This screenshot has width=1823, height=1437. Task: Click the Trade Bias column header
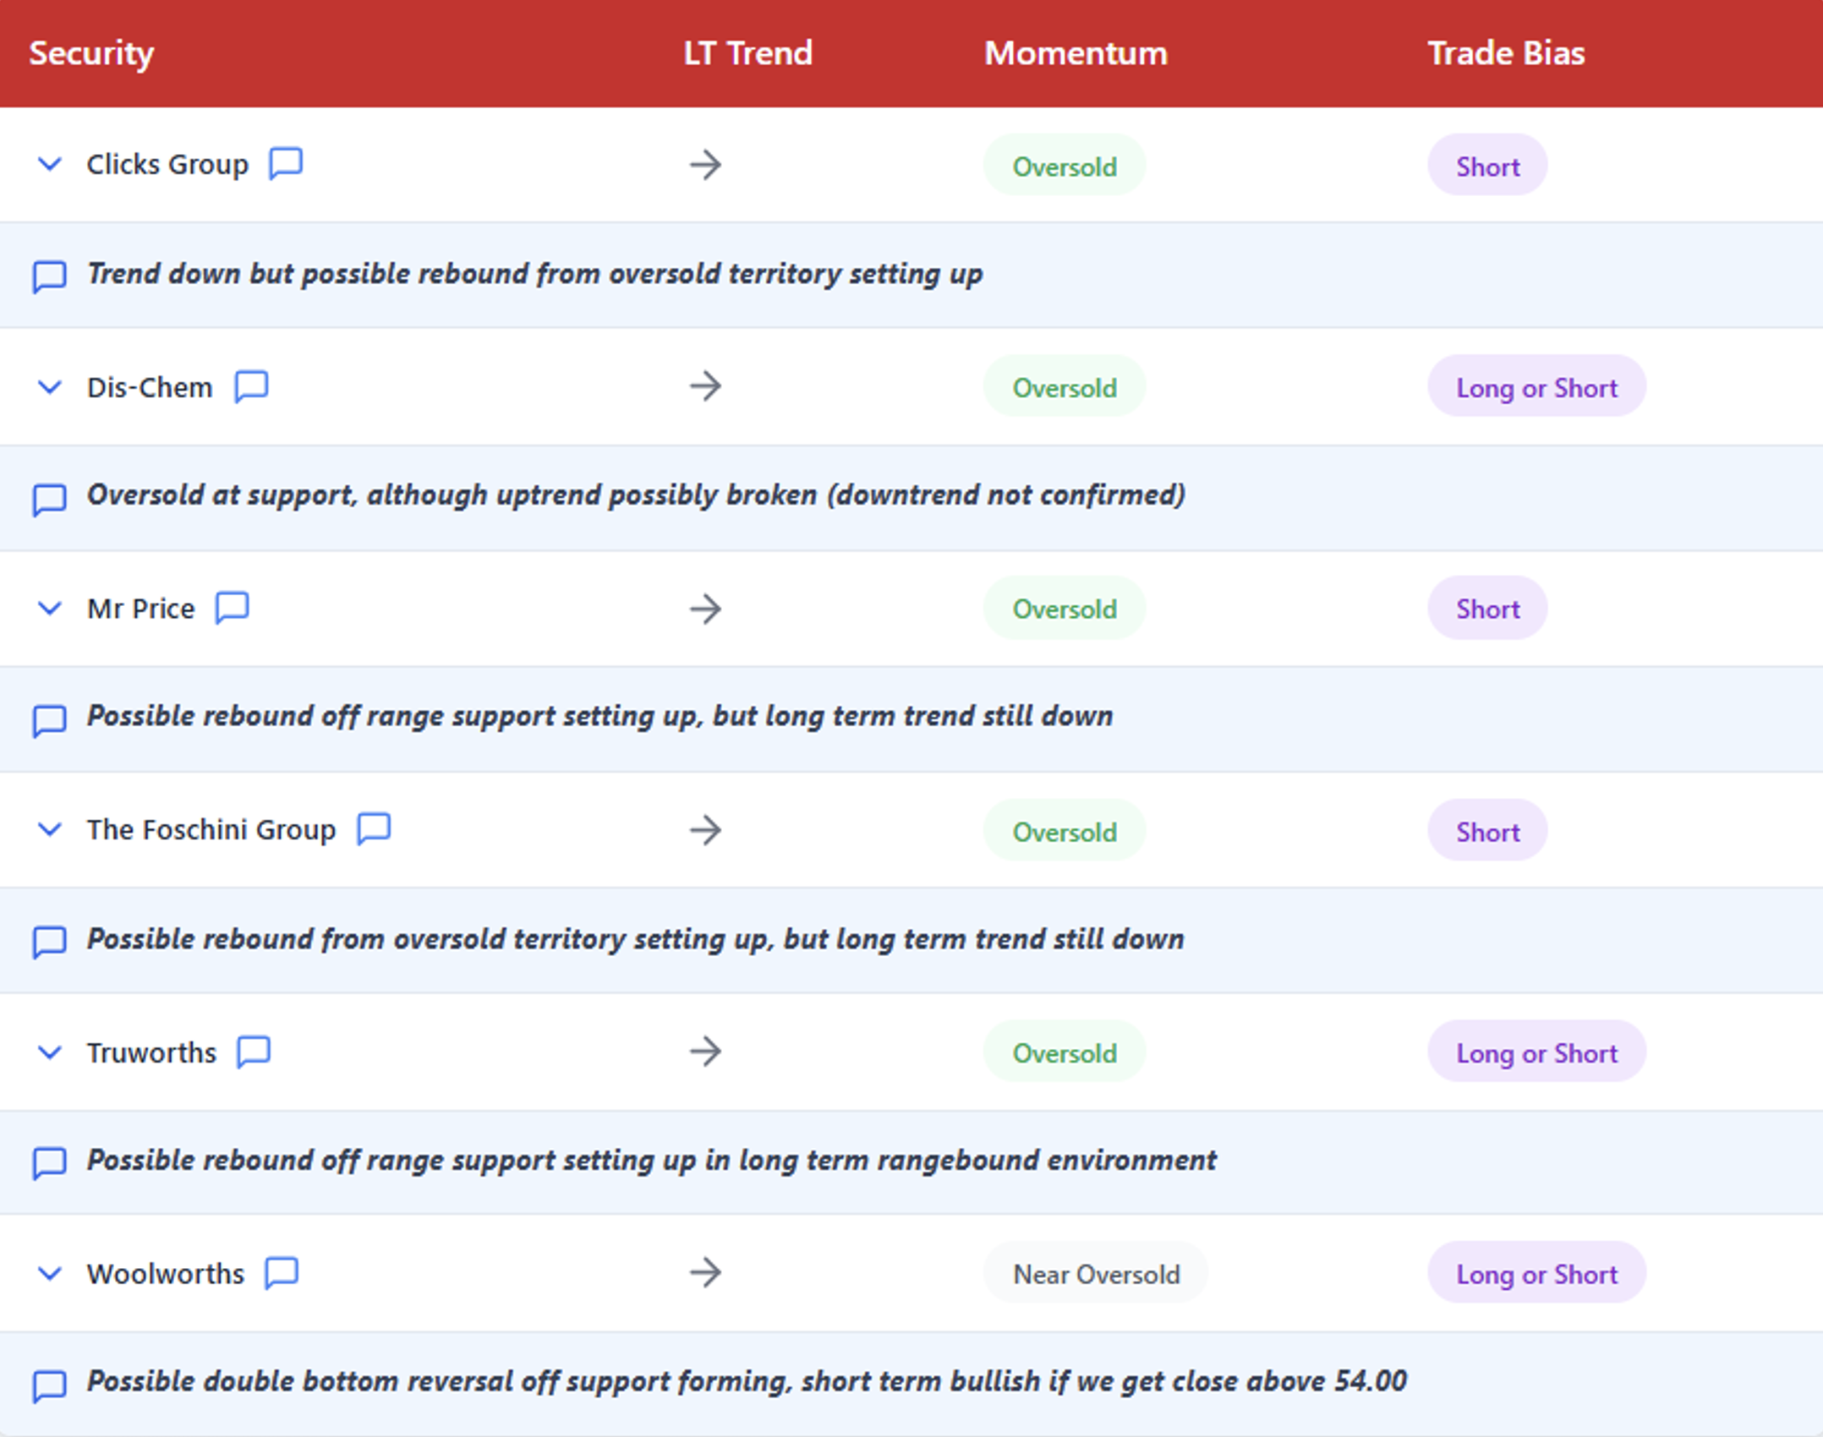[1505, 53]
